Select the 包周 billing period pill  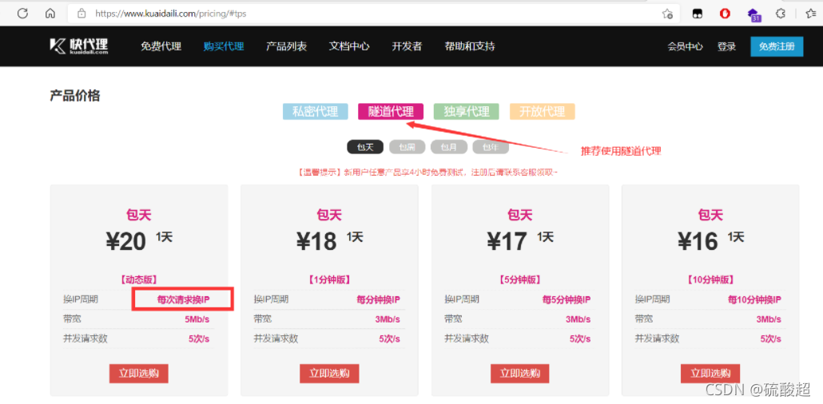point(408,147)
